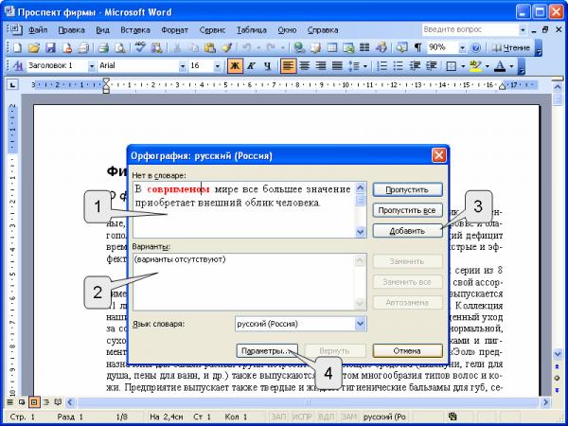Switch to Чтение reading mode

point(511,48)
